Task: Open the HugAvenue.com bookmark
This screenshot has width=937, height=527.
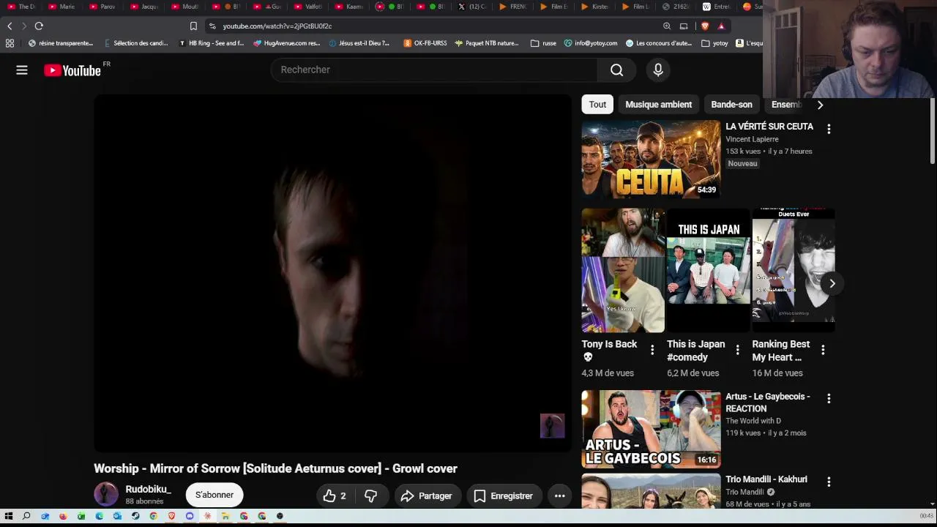Action: coord(287,43)
